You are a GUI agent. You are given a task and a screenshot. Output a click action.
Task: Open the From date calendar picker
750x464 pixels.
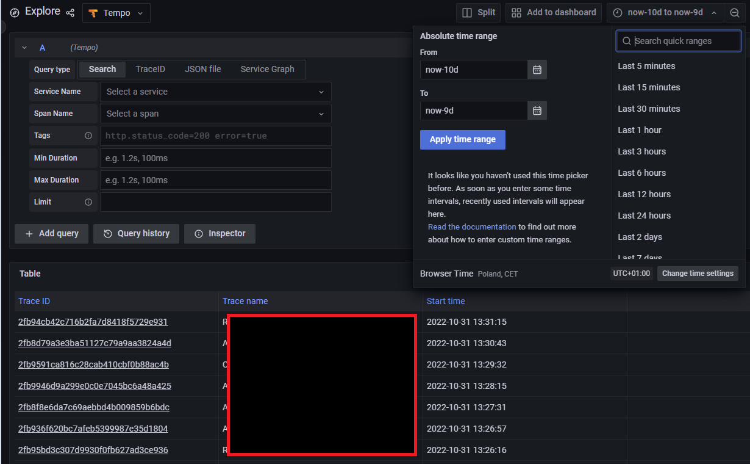point(537,70)
